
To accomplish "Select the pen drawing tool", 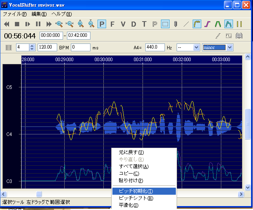I will (x=176, y=24).
